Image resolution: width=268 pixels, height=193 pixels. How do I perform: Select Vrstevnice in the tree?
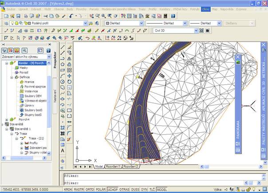31,91
